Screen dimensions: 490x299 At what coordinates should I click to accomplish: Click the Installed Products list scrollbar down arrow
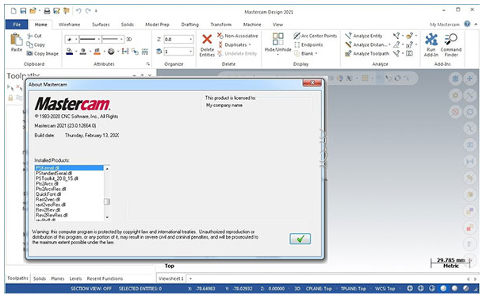point(107,217)
